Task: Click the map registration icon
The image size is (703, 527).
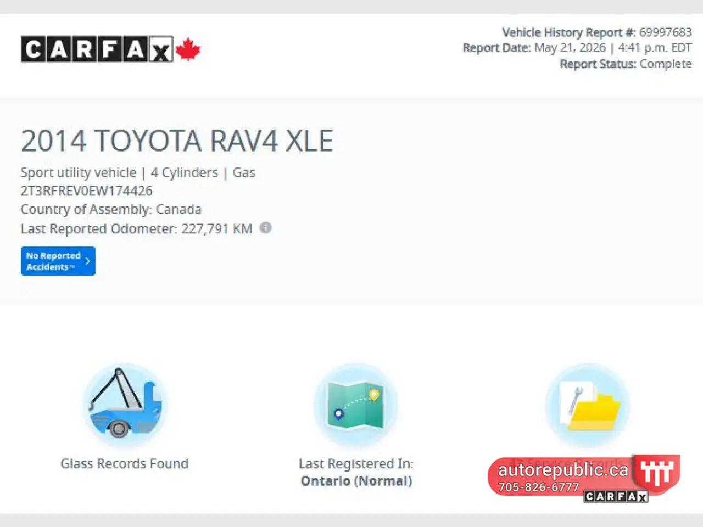Action: pyautogui.click(x=356, y=405)
